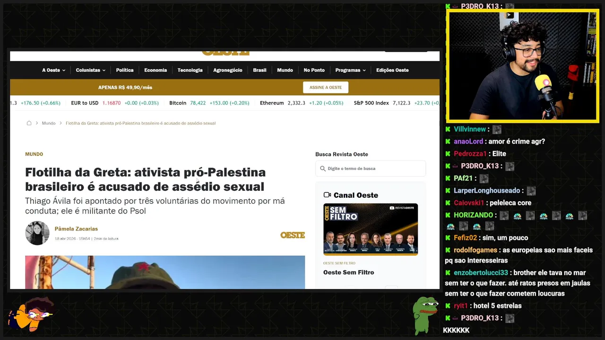The width and height of the screenshot is (605, 340).
Task: Click the pixel character icon at bottom left
Action: coord(31,315)
